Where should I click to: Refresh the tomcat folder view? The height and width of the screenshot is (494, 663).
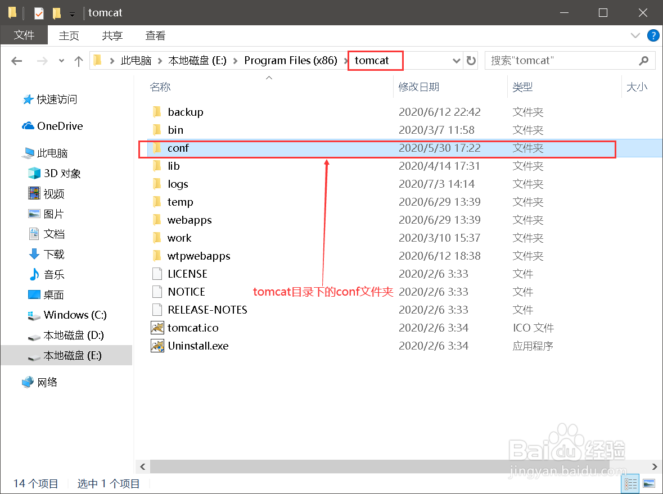click(x=471, y=61)
